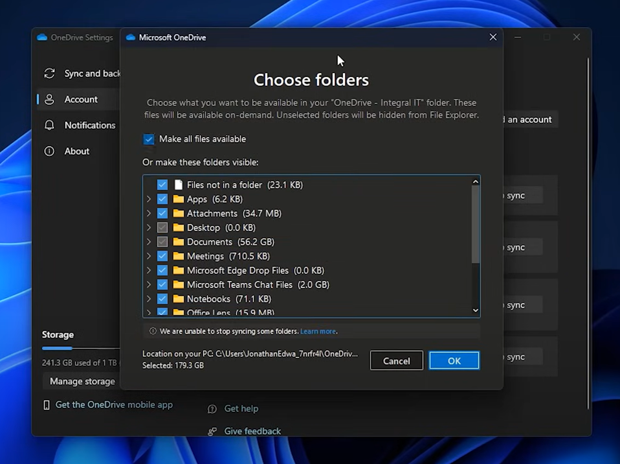Image resolution: width=620 pixels, height=464 pixels.
Task: Click the Documents folder icon
Action: click(179, 242)
